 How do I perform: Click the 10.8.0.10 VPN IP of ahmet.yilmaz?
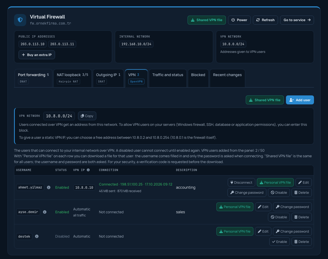[x=84, y=187]
